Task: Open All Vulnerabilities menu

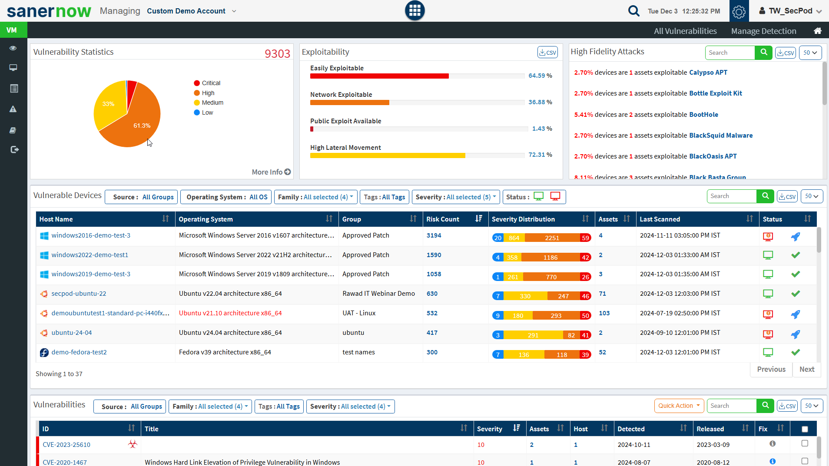Action: click(x=685, y=31)
